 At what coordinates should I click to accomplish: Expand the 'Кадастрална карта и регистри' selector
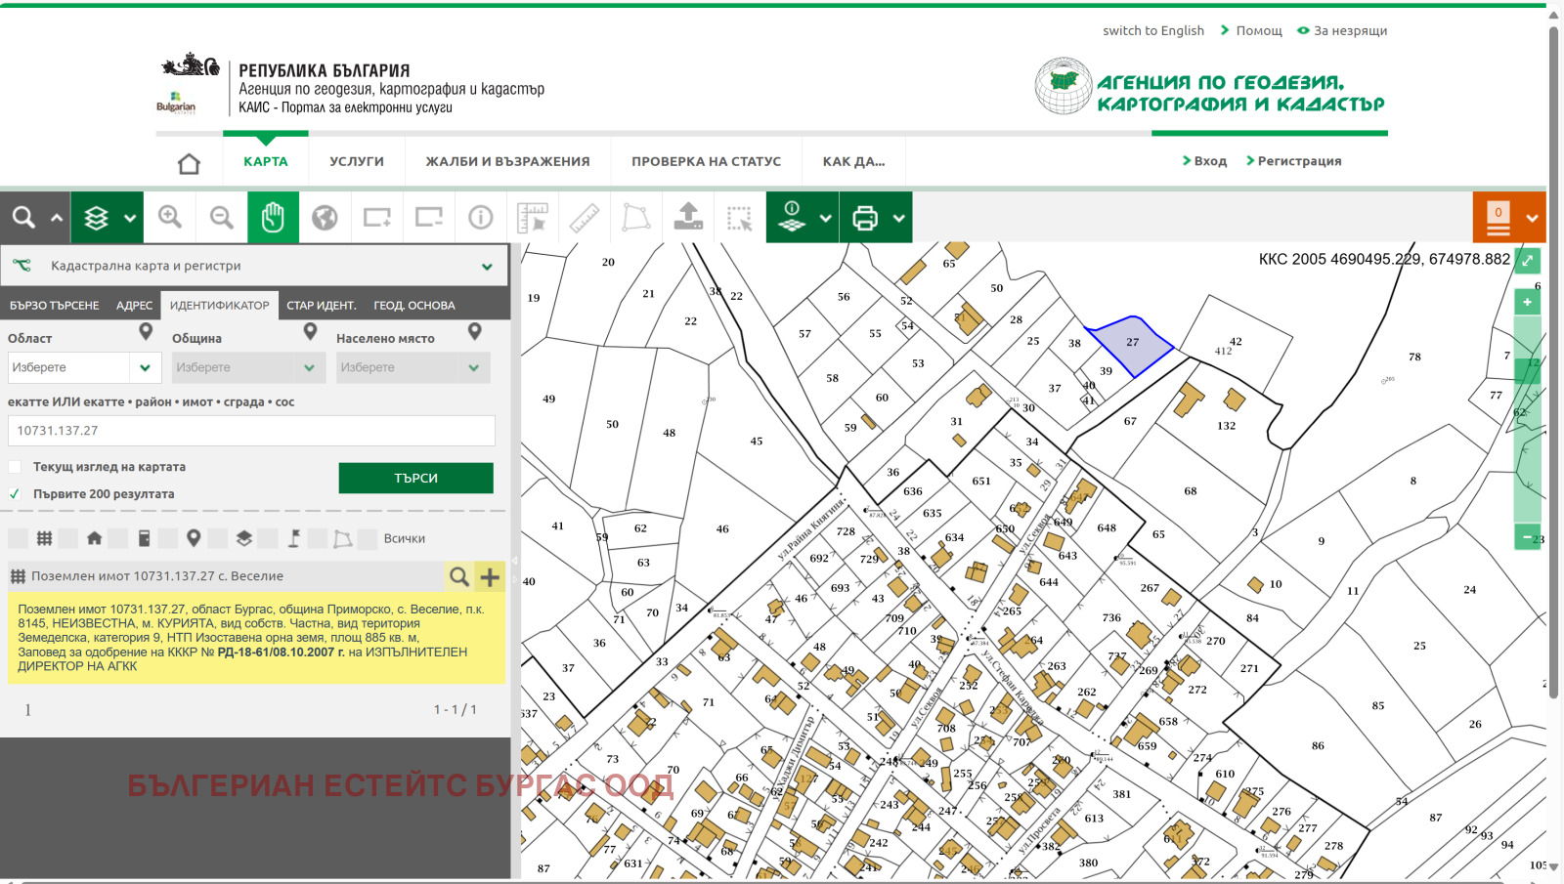tap(487, 266)
